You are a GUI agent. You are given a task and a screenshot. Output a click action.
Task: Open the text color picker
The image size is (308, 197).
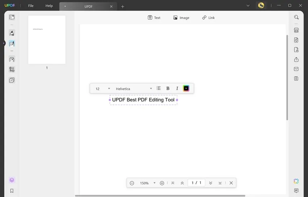pos(186,88)
